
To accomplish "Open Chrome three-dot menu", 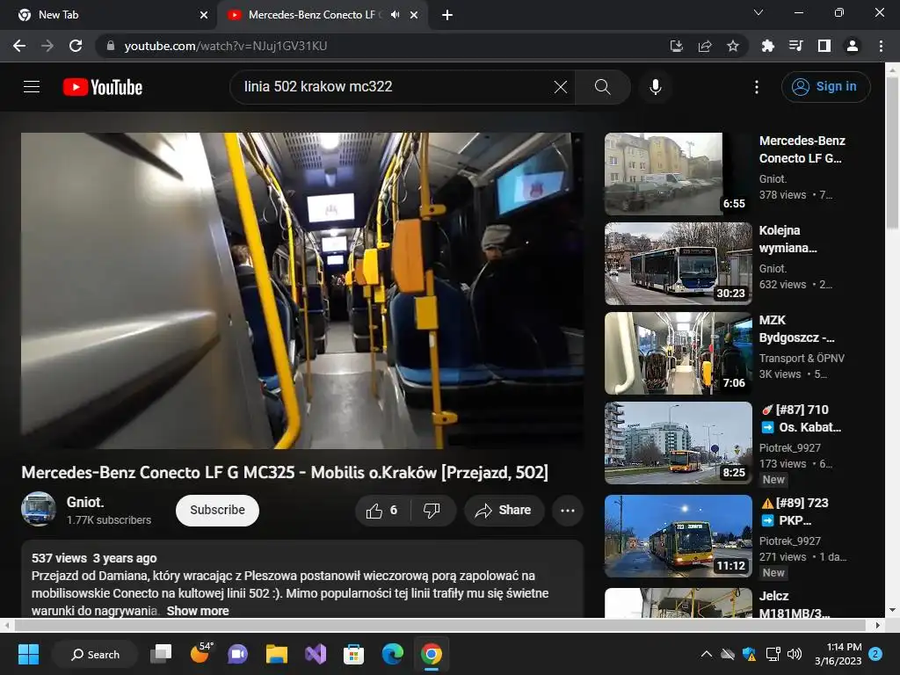I will click(881, 46).
